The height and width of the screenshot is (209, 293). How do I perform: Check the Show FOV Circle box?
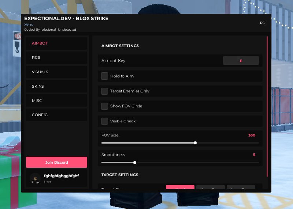[x=104, y=106]
